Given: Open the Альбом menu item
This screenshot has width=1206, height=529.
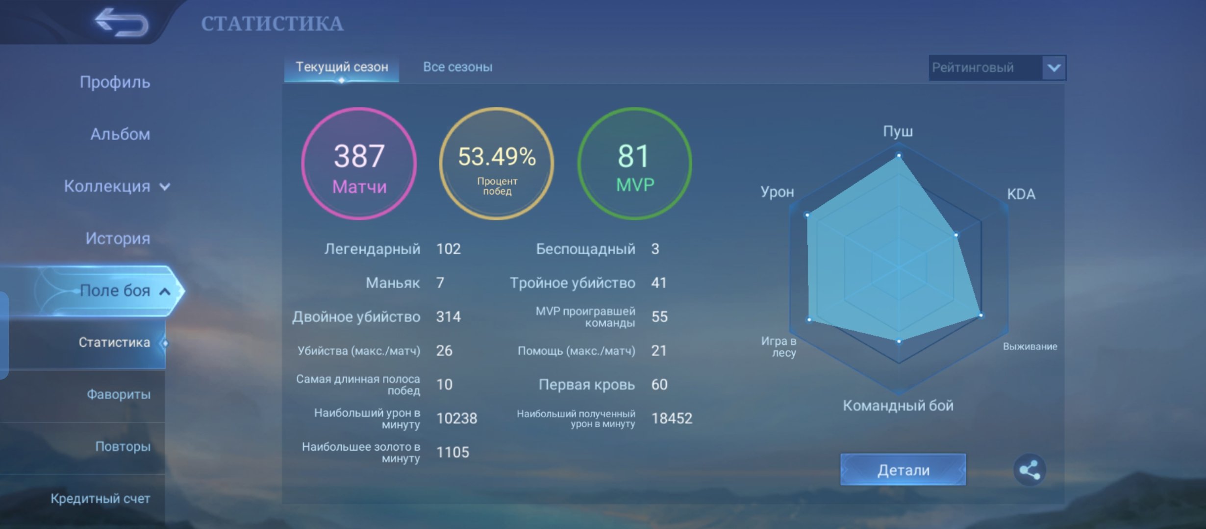Looking at the screenshot, I should pyautogui.click(x=120, y=134).
